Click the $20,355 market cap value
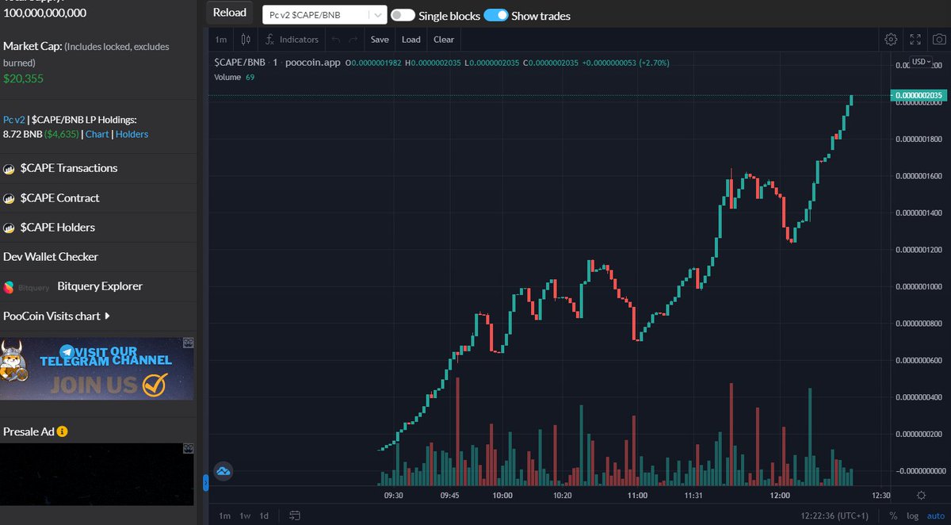 23,79
